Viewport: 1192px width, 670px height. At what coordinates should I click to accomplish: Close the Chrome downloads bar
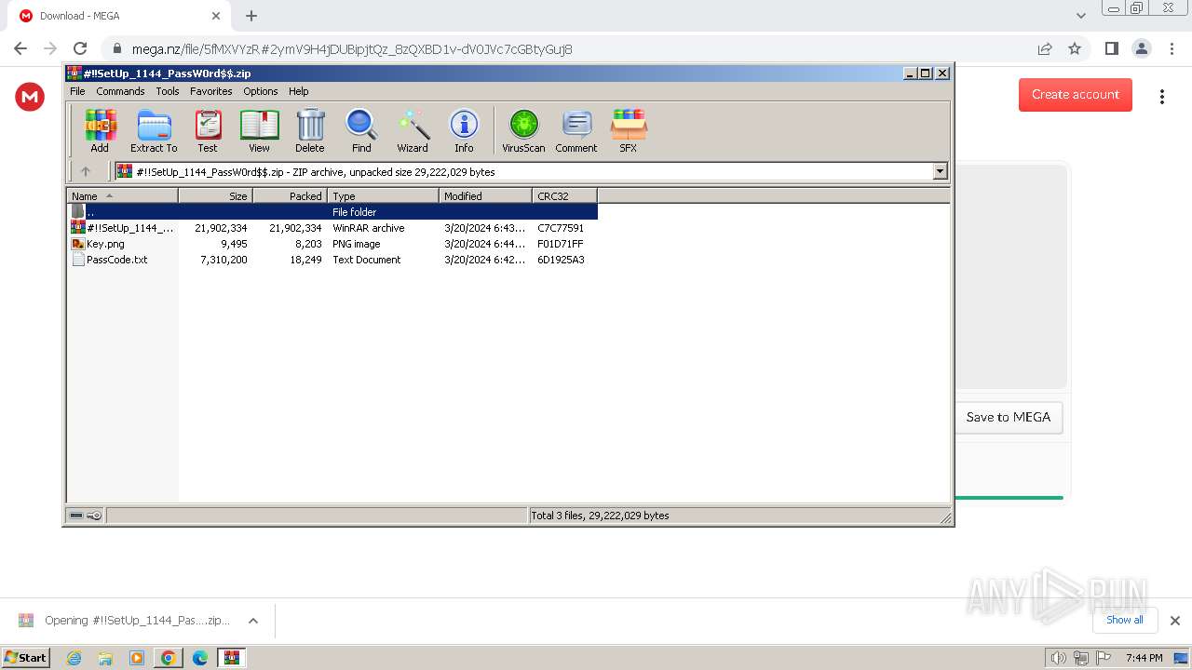pyautogui.click(x=1175, y=621)
